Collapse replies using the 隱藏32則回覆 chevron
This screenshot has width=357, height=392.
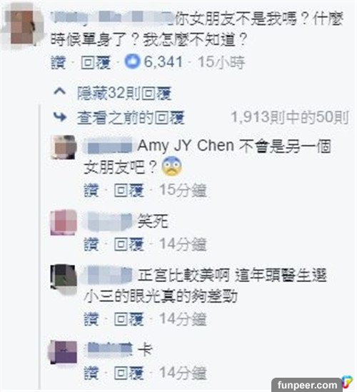tap(60, 91)
